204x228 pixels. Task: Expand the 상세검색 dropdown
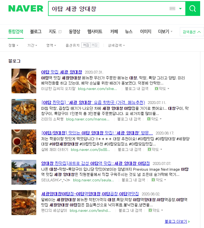pyautogui.click(x=116, y=45)
